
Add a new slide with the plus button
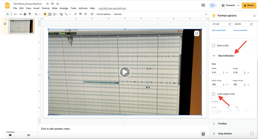(8, 14)
